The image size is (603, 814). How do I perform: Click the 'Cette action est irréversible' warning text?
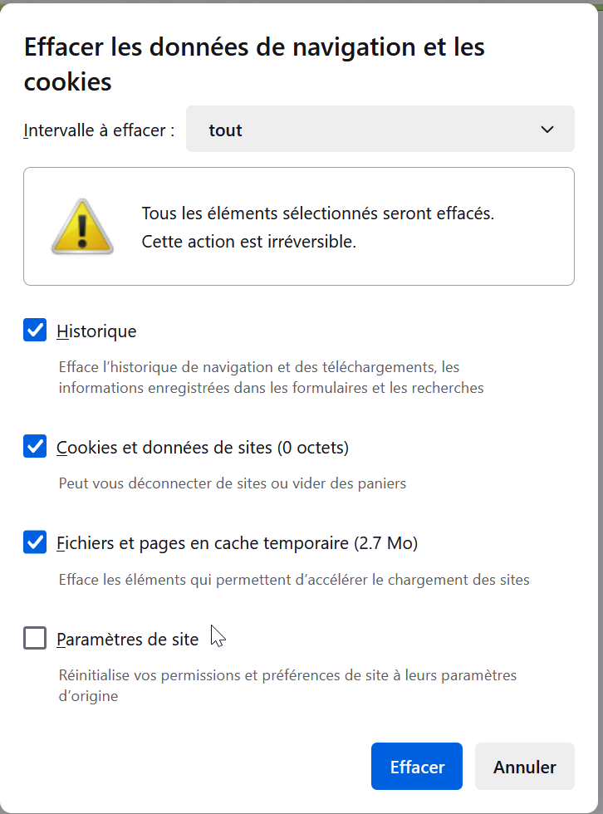coord(249,242)
